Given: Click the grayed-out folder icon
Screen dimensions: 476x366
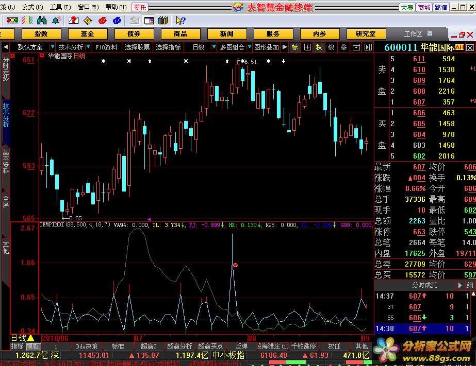Looking at the screenshot, I should [134, 20].
